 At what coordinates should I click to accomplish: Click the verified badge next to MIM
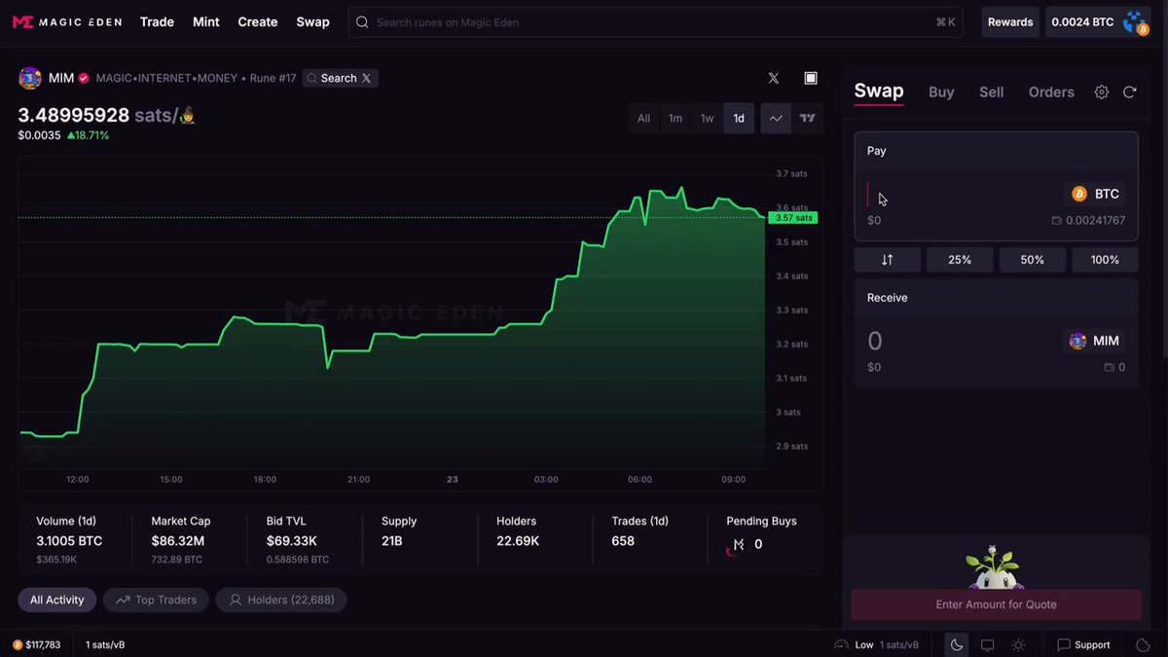(x=84, y=78)
